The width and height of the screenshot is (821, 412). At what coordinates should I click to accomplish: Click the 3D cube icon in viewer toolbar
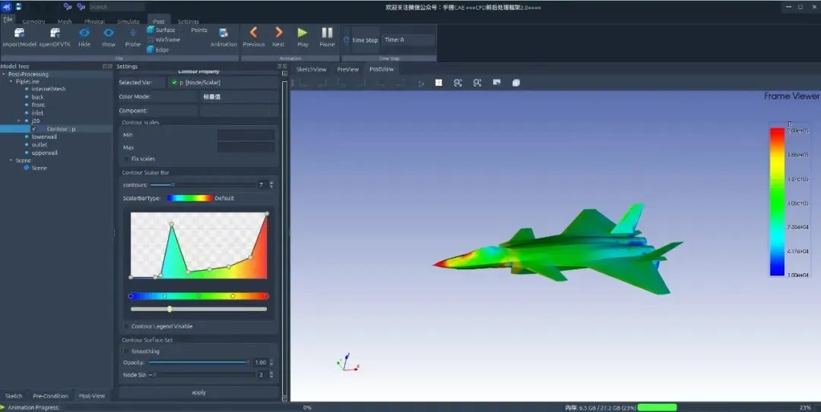(x=515, y=83)
